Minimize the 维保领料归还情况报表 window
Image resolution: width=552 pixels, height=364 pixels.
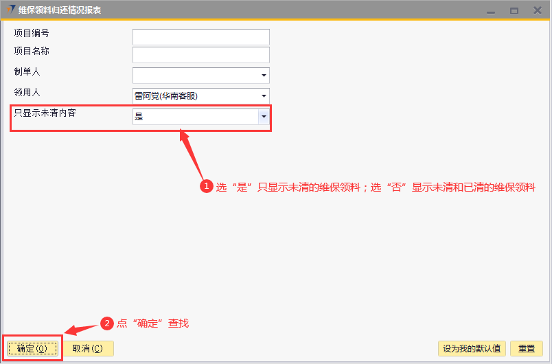click(492, 10)
